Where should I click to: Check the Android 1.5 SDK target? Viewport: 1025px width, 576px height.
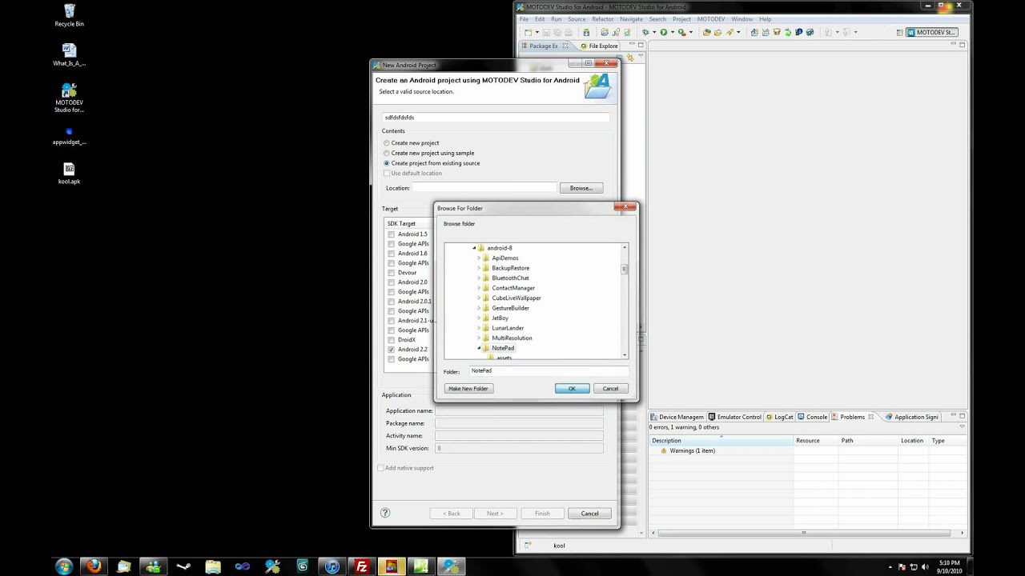click(x=391, y=234)
